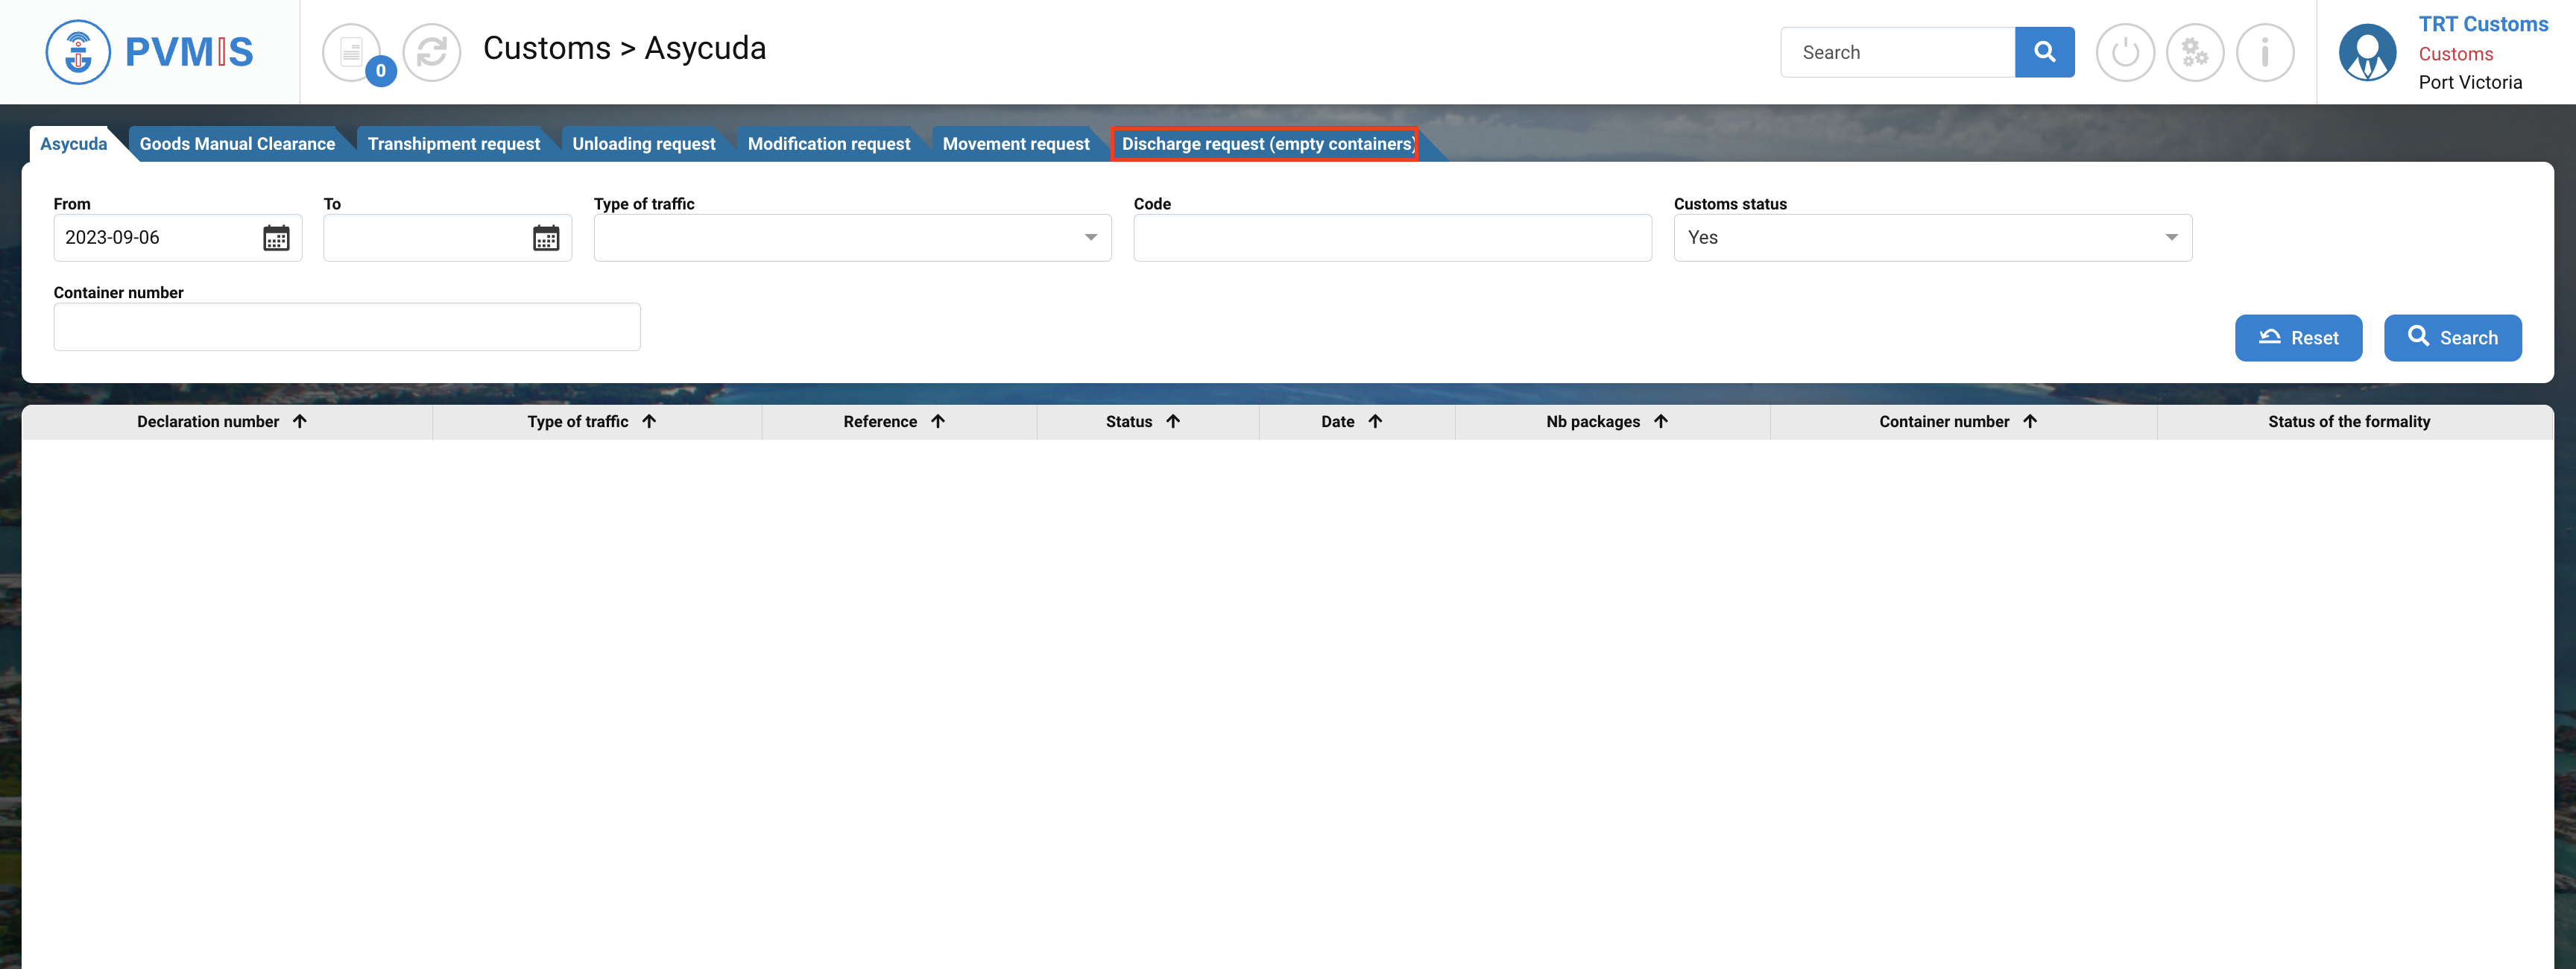This screenshot has height=969, width=2576.
Task: Toggle sort on Nb packages column
Action: click(1660, 421)
